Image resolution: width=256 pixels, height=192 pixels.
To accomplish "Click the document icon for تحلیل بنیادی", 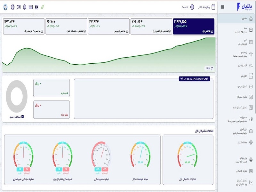I will coord(251,86).
